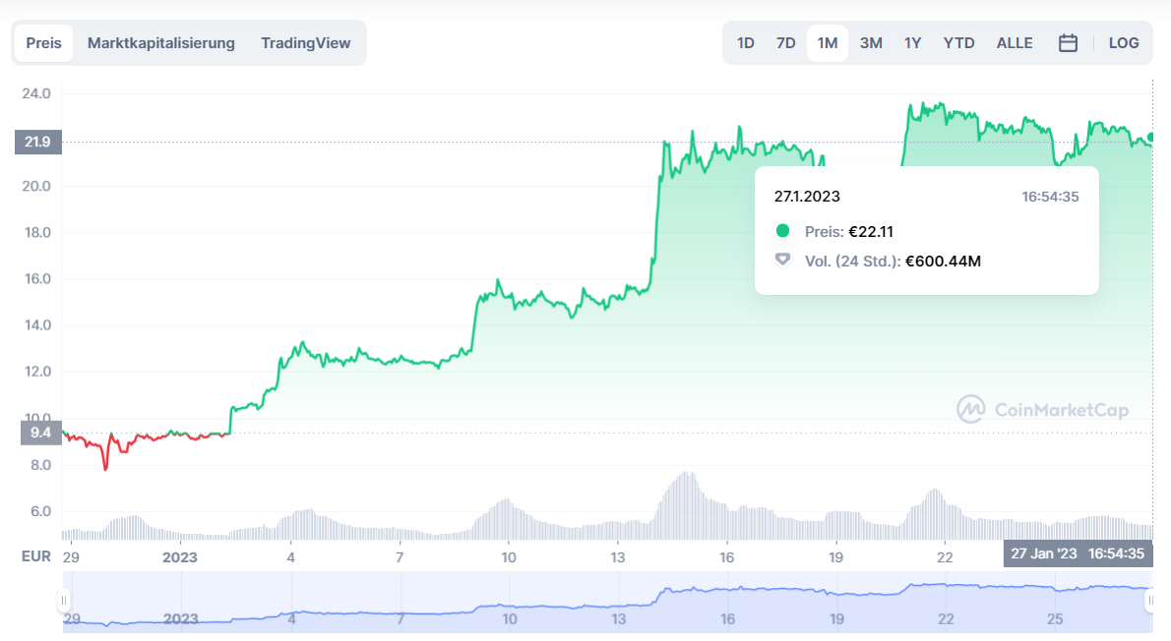Image resolution: width=1171 pixels, height=641 pixels.
Task: Grab the right range slider handle
Action: (x=1150, y=600)
